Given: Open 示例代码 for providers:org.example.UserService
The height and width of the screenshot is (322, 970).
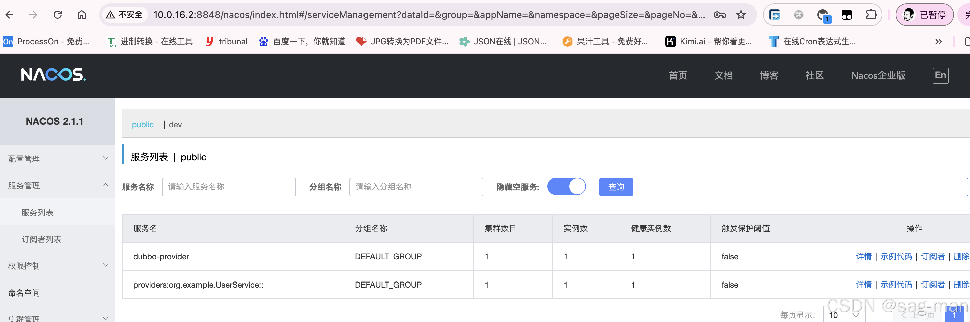Looking at the screenshot, I should (896, 285).
